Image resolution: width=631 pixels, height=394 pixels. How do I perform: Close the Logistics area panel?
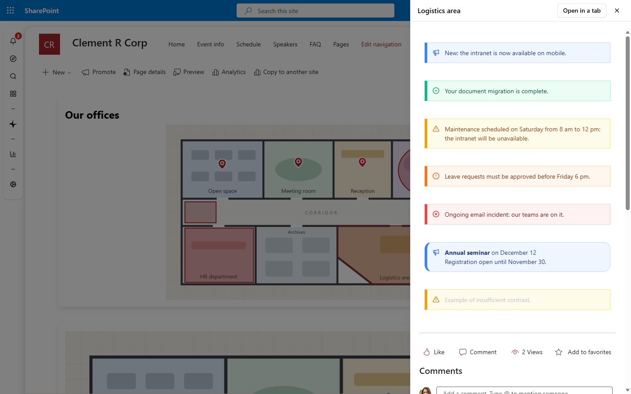(x=617, y=11)
